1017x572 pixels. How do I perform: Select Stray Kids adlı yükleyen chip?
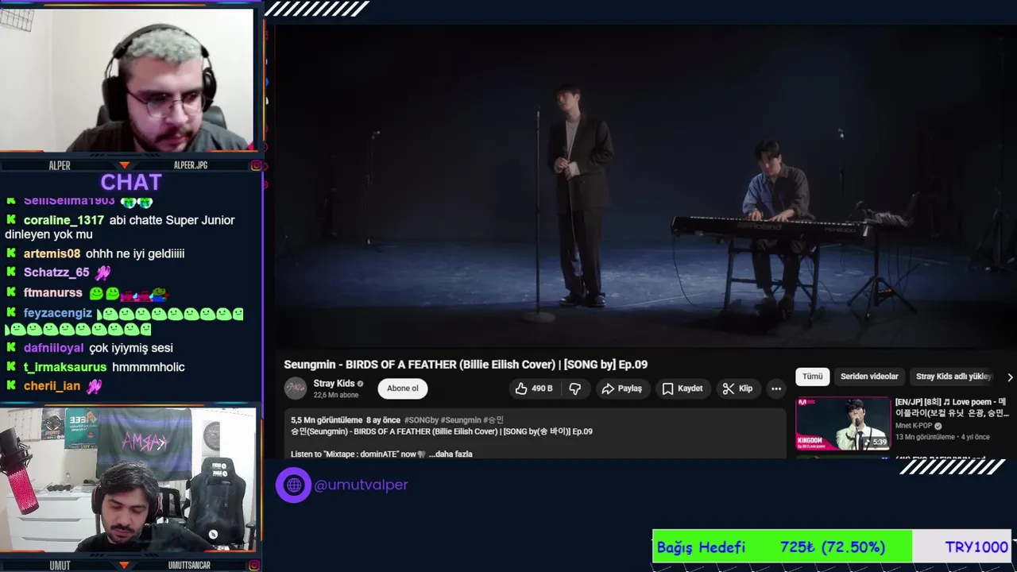953,377
